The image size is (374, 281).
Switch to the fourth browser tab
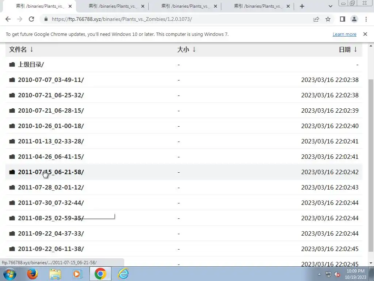point(258,7)
